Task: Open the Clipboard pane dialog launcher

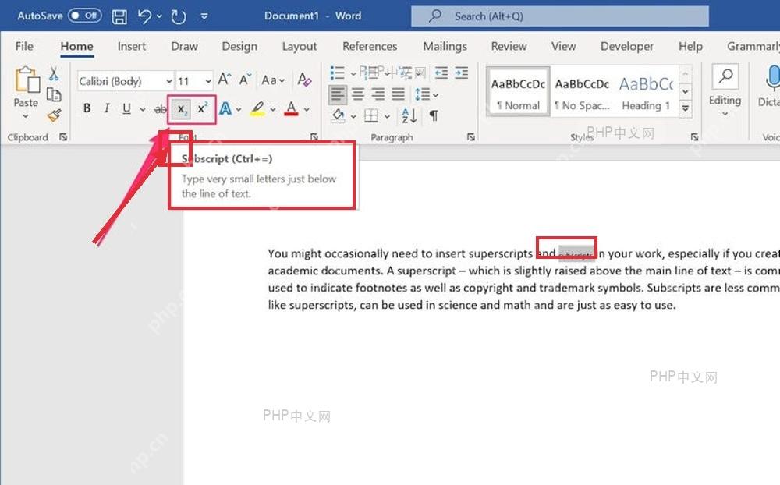Action: [63, 136]
